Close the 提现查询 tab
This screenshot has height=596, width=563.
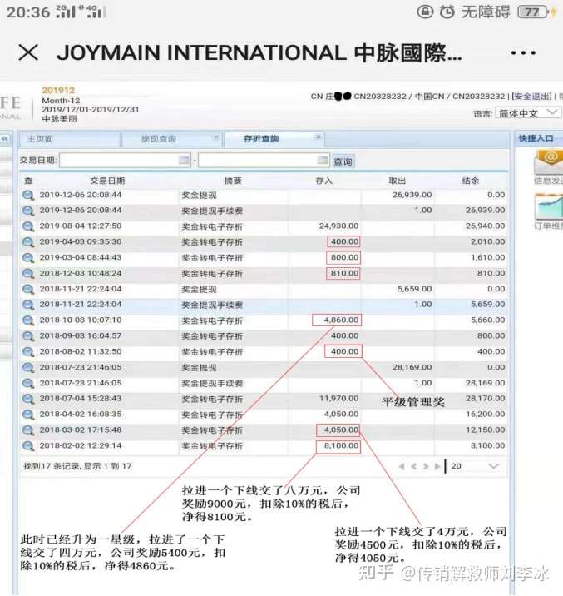[x=215, y=137]
